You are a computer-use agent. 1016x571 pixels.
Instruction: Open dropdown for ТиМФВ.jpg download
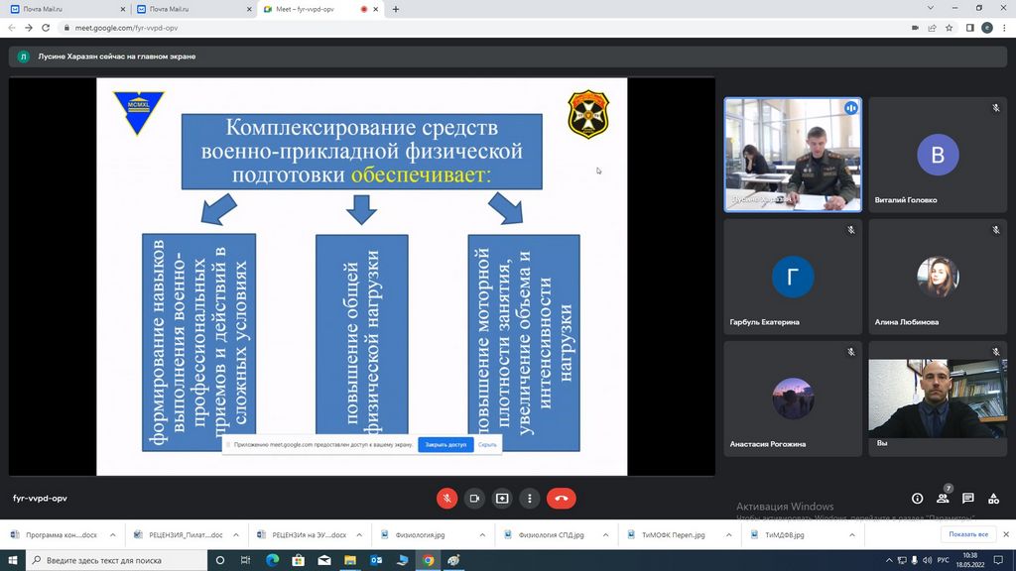[851, 534]
